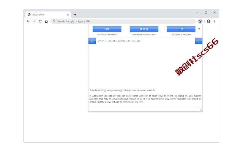Click the 'AdBlocker is Enabled' status text
This screenshot has height=152, width=243.
coord(107,35)
